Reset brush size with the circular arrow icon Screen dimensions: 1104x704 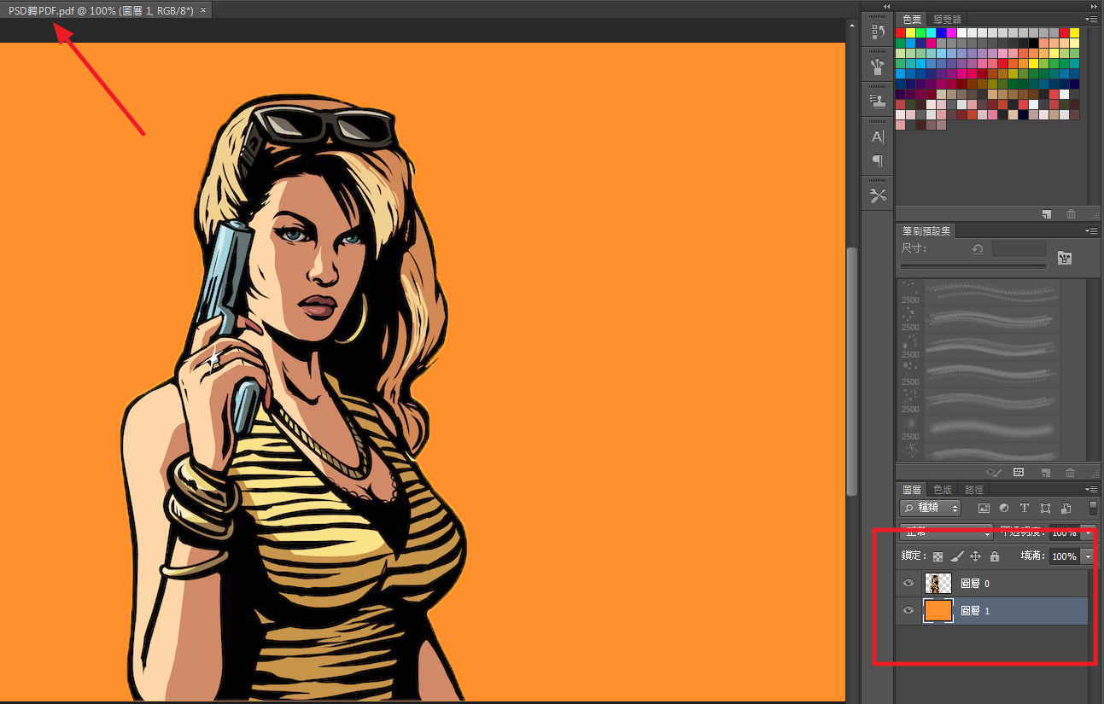click(978, 249)
